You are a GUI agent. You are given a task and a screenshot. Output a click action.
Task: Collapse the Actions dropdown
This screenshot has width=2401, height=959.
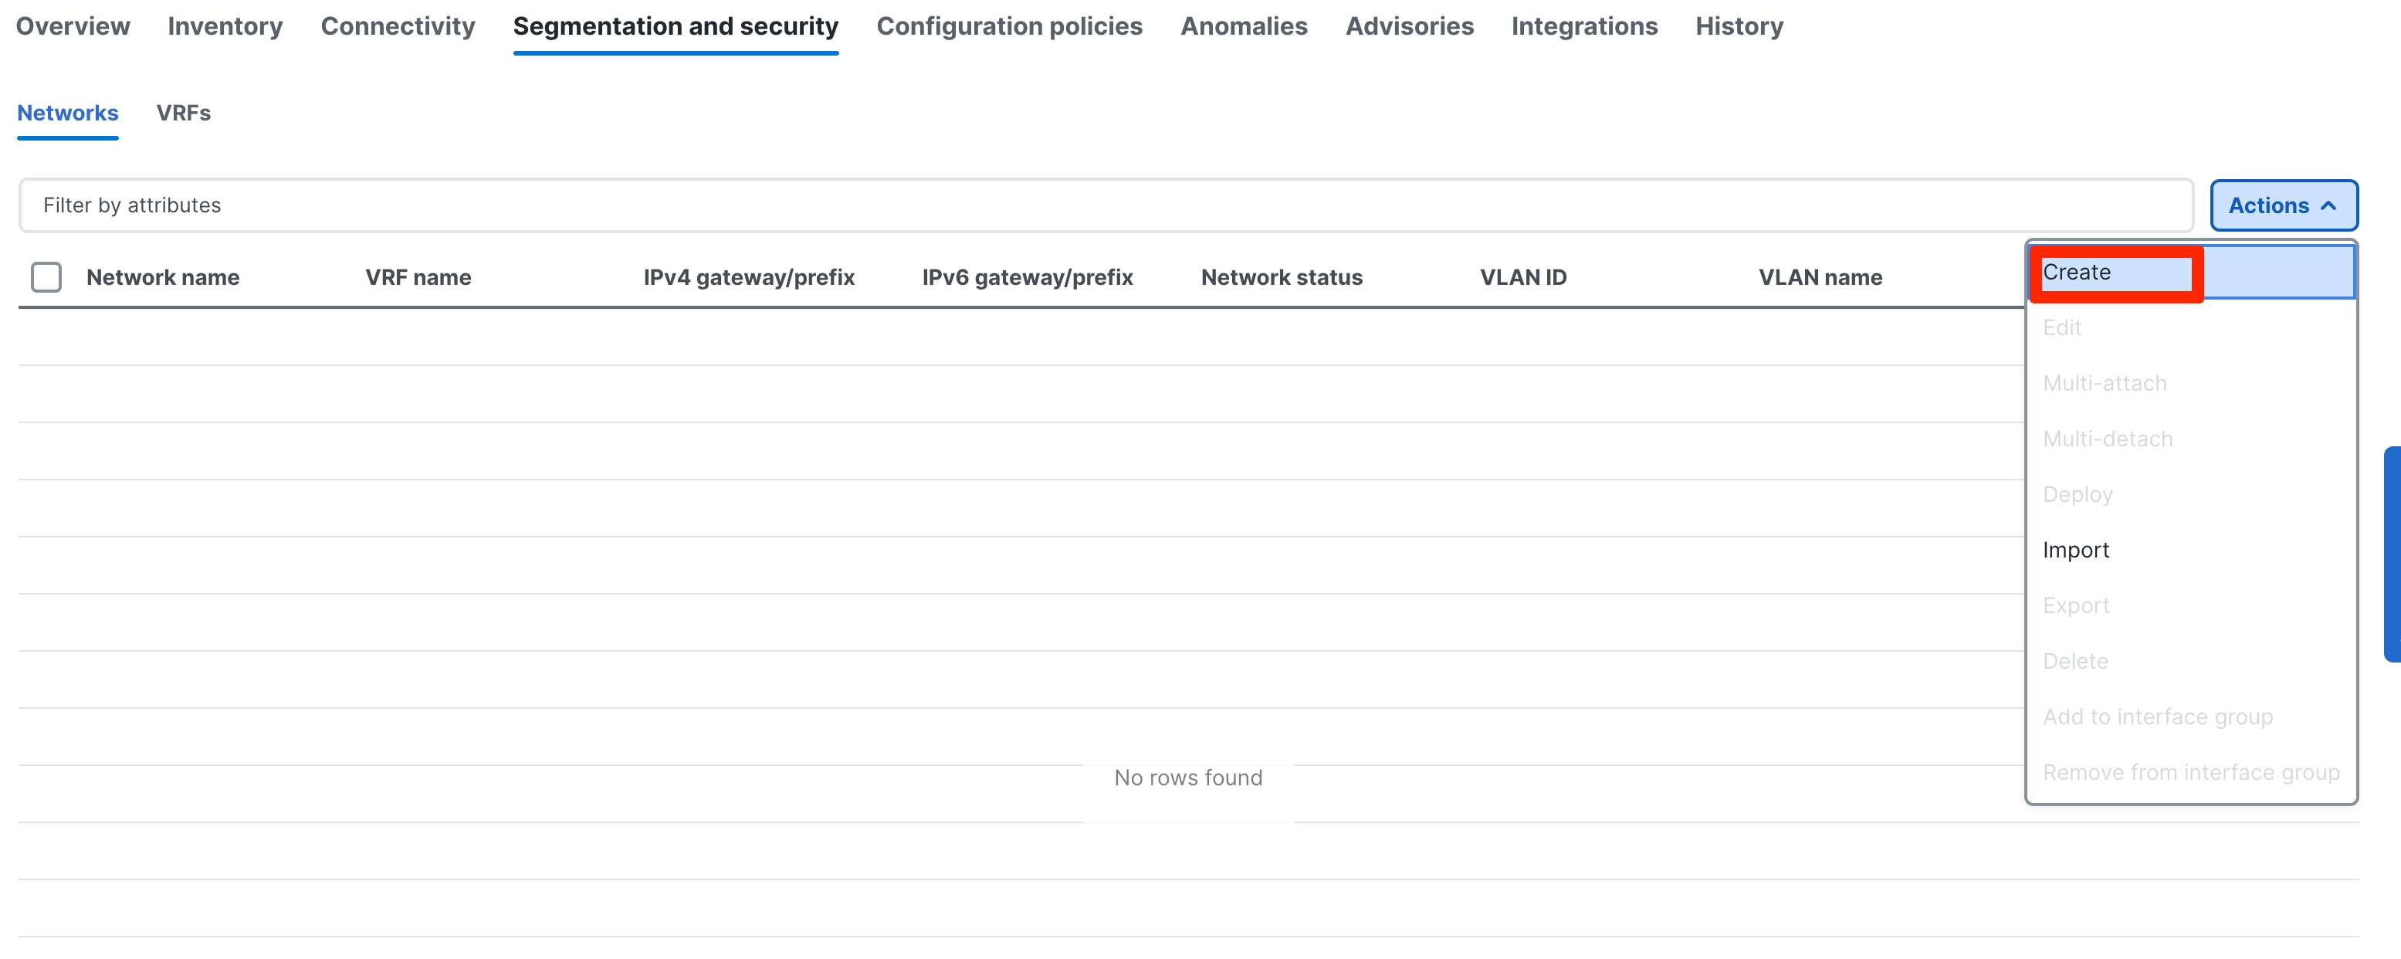tap(2284, 205)
